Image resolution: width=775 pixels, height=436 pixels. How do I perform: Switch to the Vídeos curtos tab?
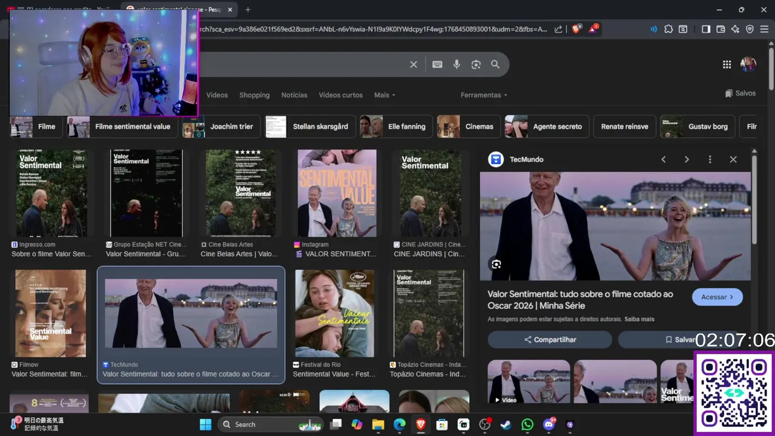(x=341, y=95)
